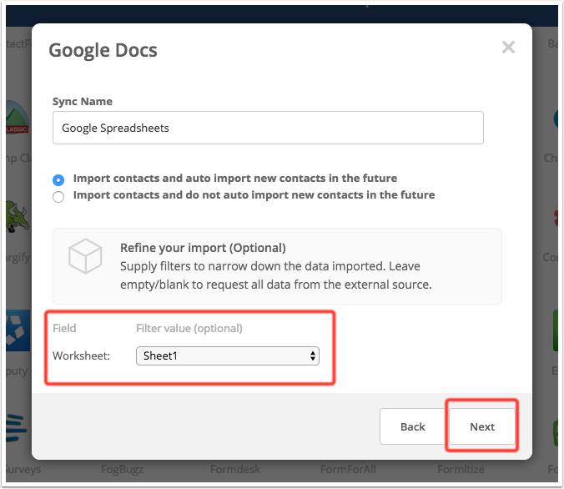This screenshot has height=489, width=564.
Task: Select Formdesk in the background page
Action: pyautogui.click(x=235, y=469)
